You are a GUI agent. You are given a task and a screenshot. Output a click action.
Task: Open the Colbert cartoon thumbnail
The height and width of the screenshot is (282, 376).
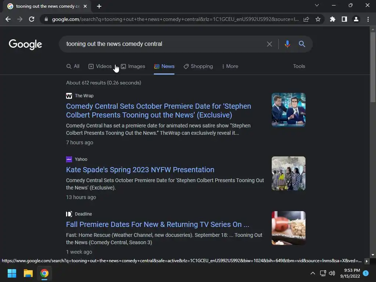click(x=289, y=110)
